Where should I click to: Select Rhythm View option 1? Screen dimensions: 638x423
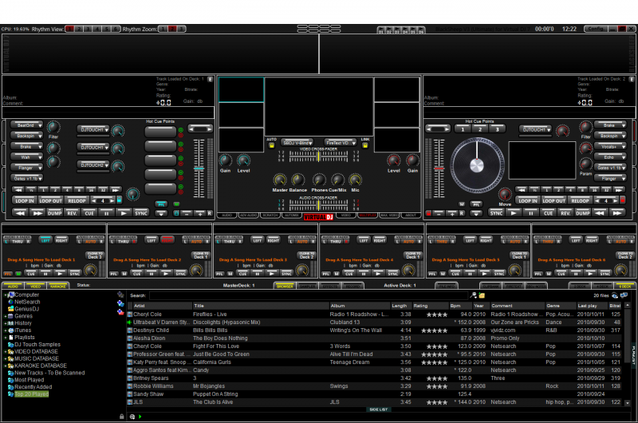[69, 29]
